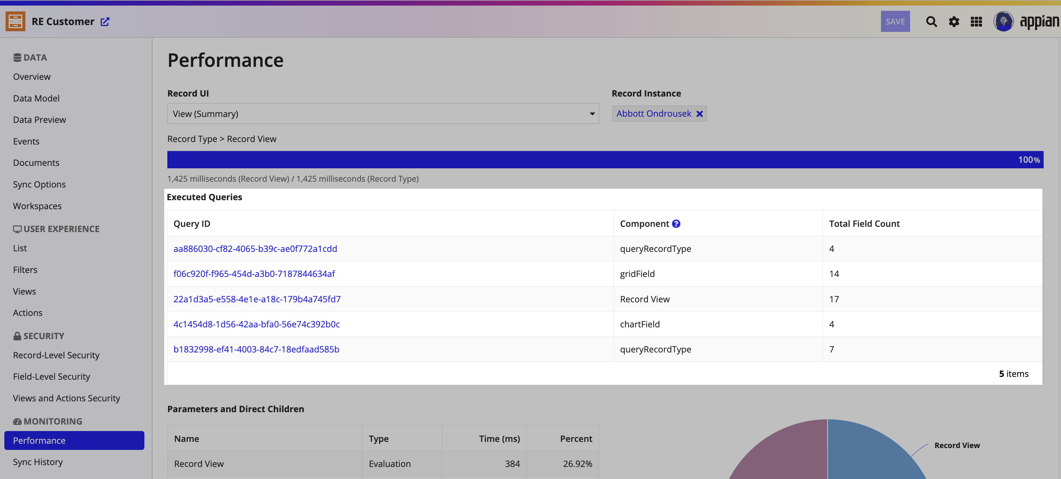Select the Abbott Ondrousek record instance link
This screenshot has width=1061, height=479.
tap(654, 114)
